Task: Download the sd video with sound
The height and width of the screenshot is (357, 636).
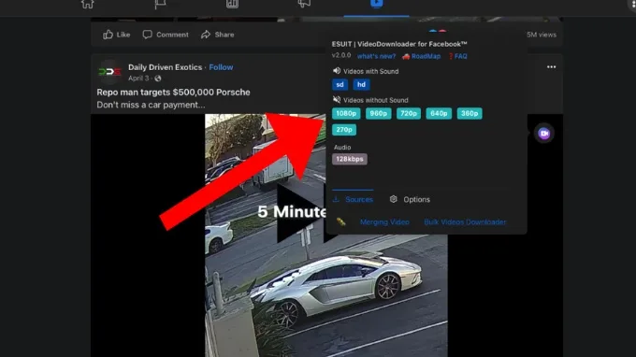Action: 340,84
